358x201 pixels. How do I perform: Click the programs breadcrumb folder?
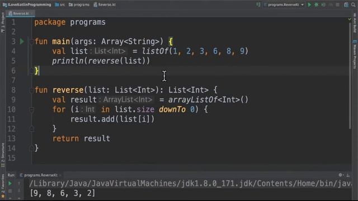click(x=79, y=4)
